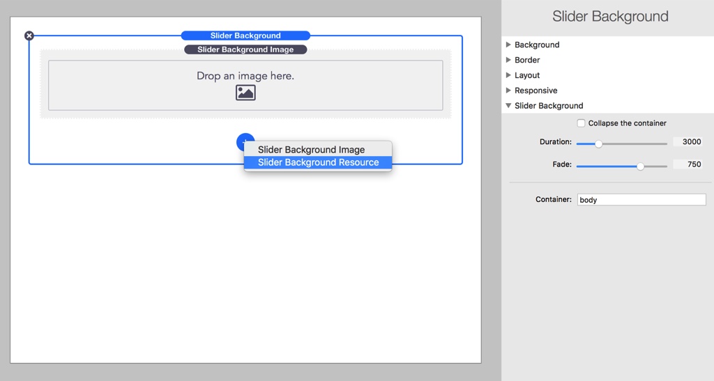Focus the Container text field
The height and width of the screenshot is (381, 714).
point(641,200)
